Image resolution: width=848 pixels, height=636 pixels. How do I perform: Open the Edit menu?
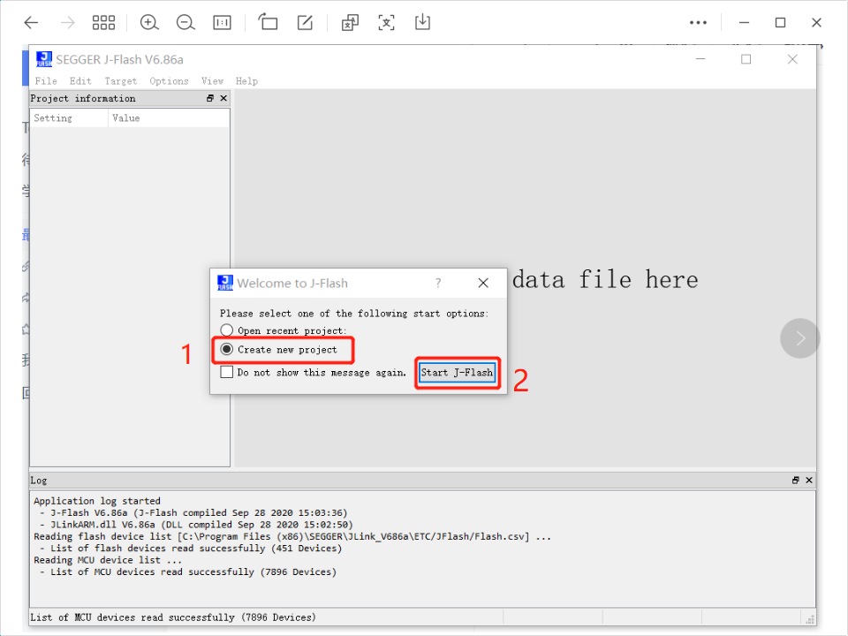pyautogui.click(x=80, y=81)
